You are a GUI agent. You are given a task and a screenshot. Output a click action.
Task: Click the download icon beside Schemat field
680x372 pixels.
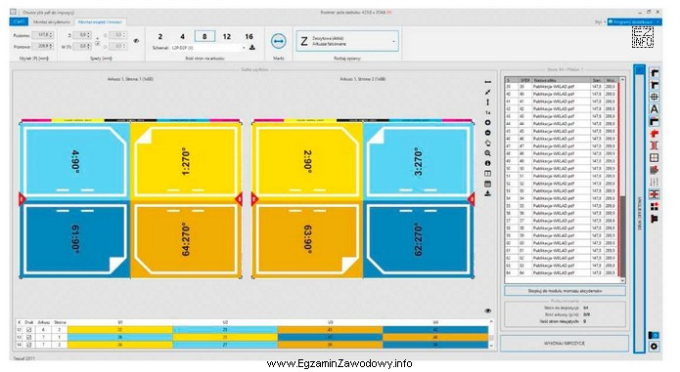coord(252,48)
